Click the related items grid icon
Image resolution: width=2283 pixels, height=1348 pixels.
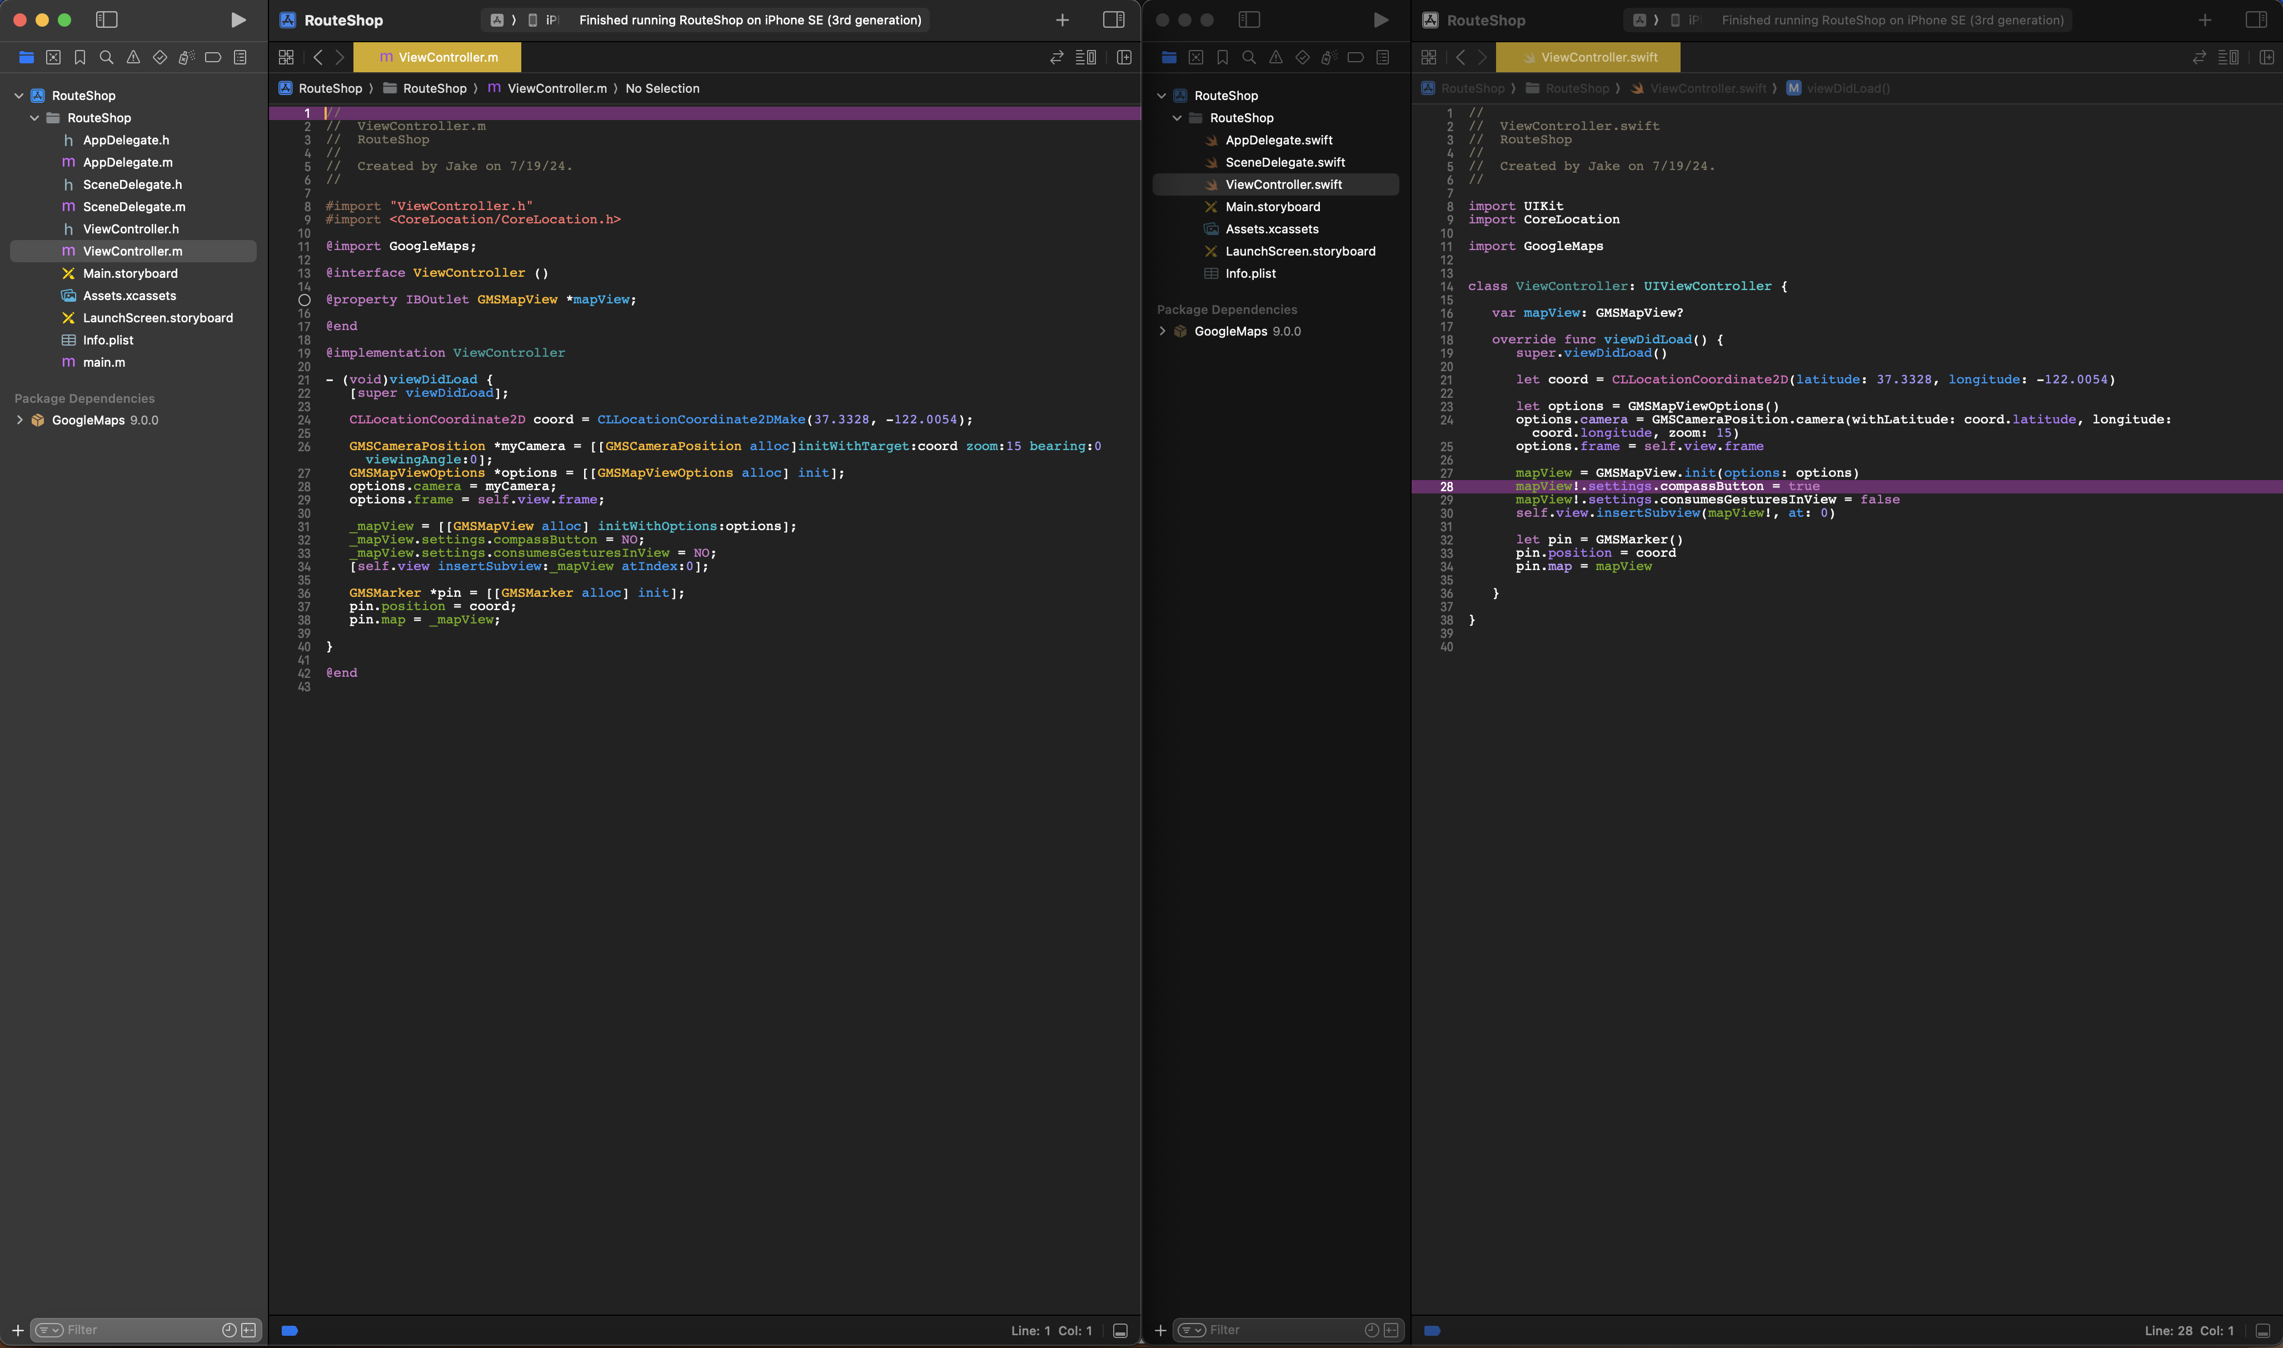(x=286, y=57)
